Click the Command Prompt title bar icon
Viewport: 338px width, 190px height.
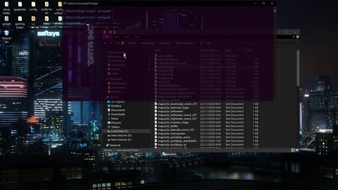point(65,4)
